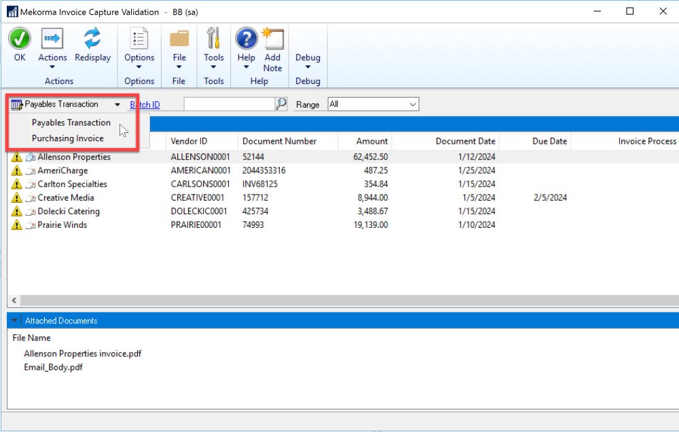Open the Debug menu
679x432 pixels.
[308, 57]
